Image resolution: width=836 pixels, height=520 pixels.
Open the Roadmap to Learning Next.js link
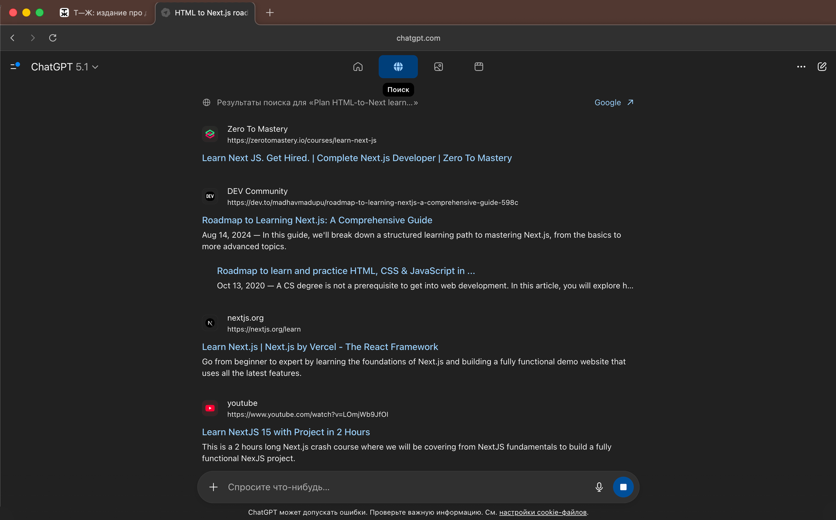(x=317, y=220)
